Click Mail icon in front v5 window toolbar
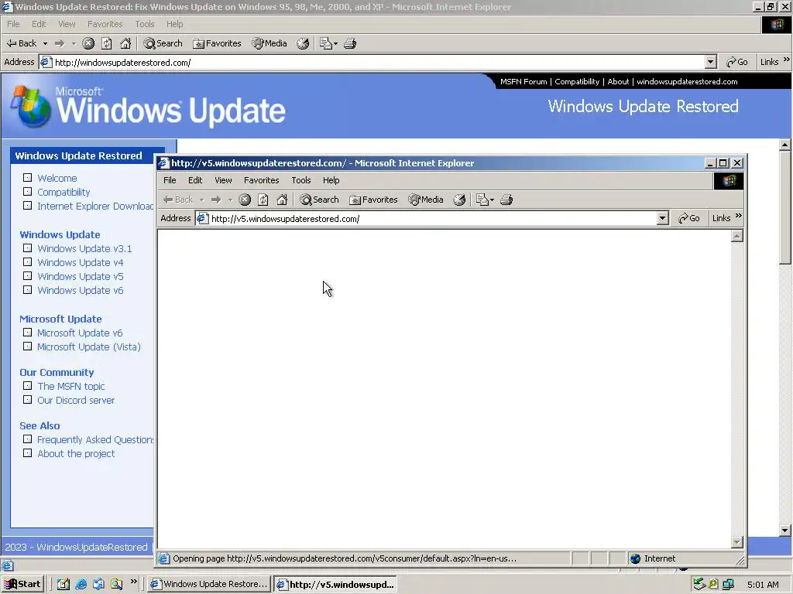 coord(482,200)
